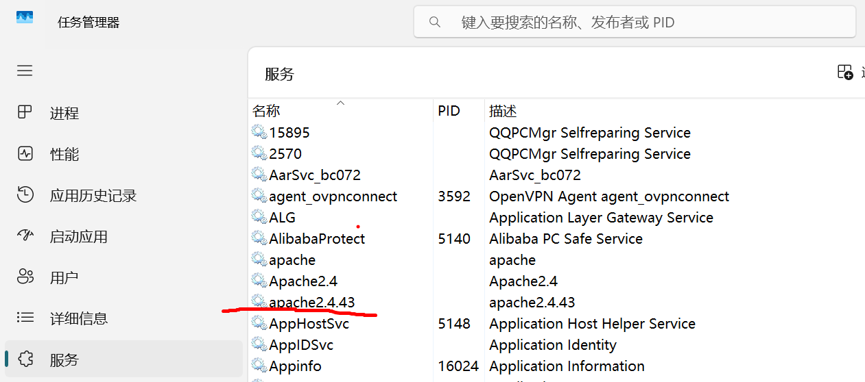Click the gear icon beside lowercase apache
865x382 pixels.
pyautogui.click(x=259, y=260)
